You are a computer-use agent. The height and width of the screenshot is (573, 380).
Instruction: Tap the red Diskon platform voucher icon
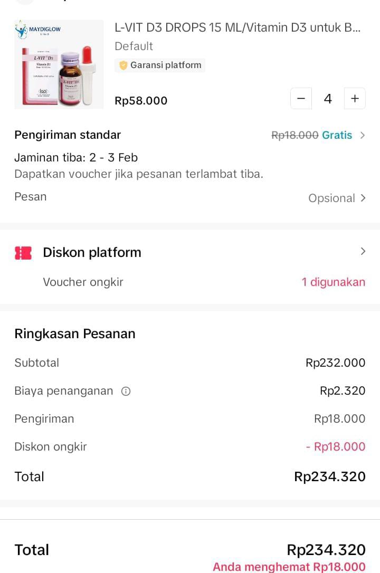23,253
